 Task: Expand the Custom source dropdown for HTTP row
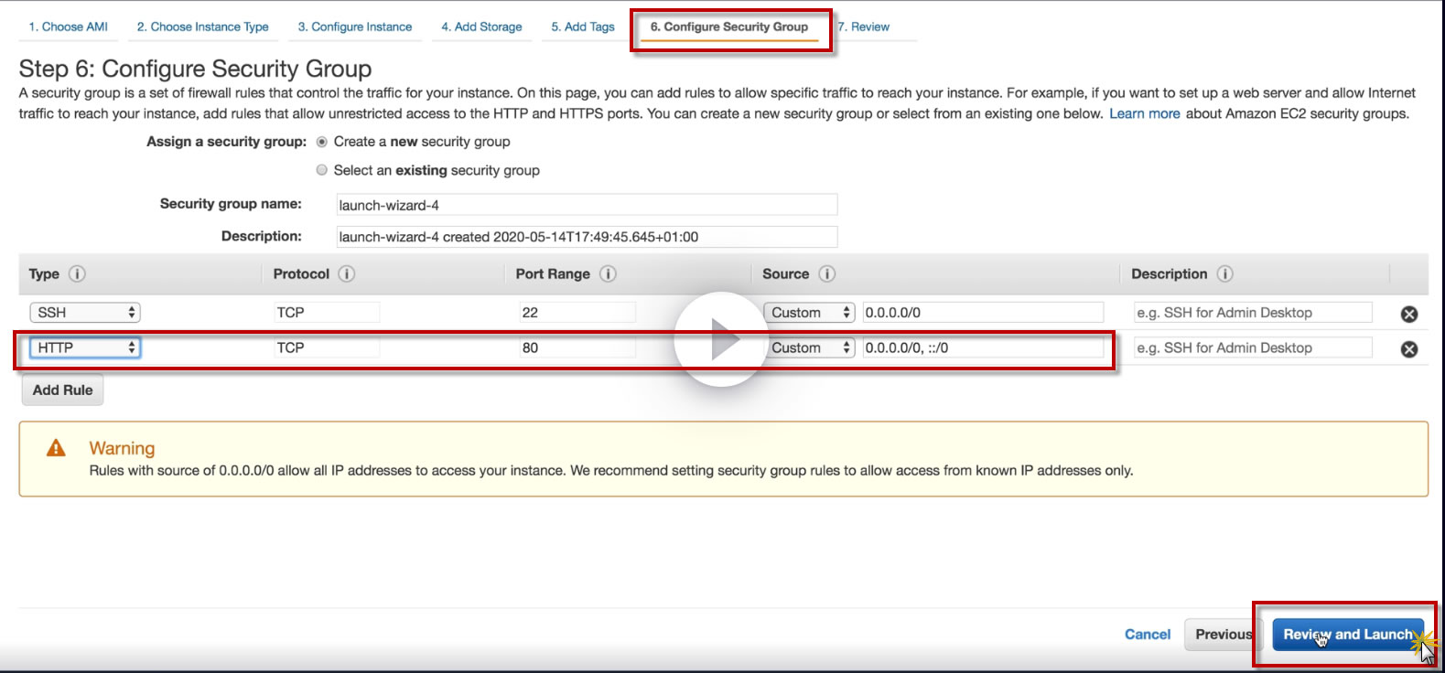tap(809, 347)
